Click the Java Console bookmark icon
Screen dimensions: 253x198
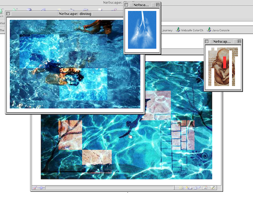pos(208,30)
